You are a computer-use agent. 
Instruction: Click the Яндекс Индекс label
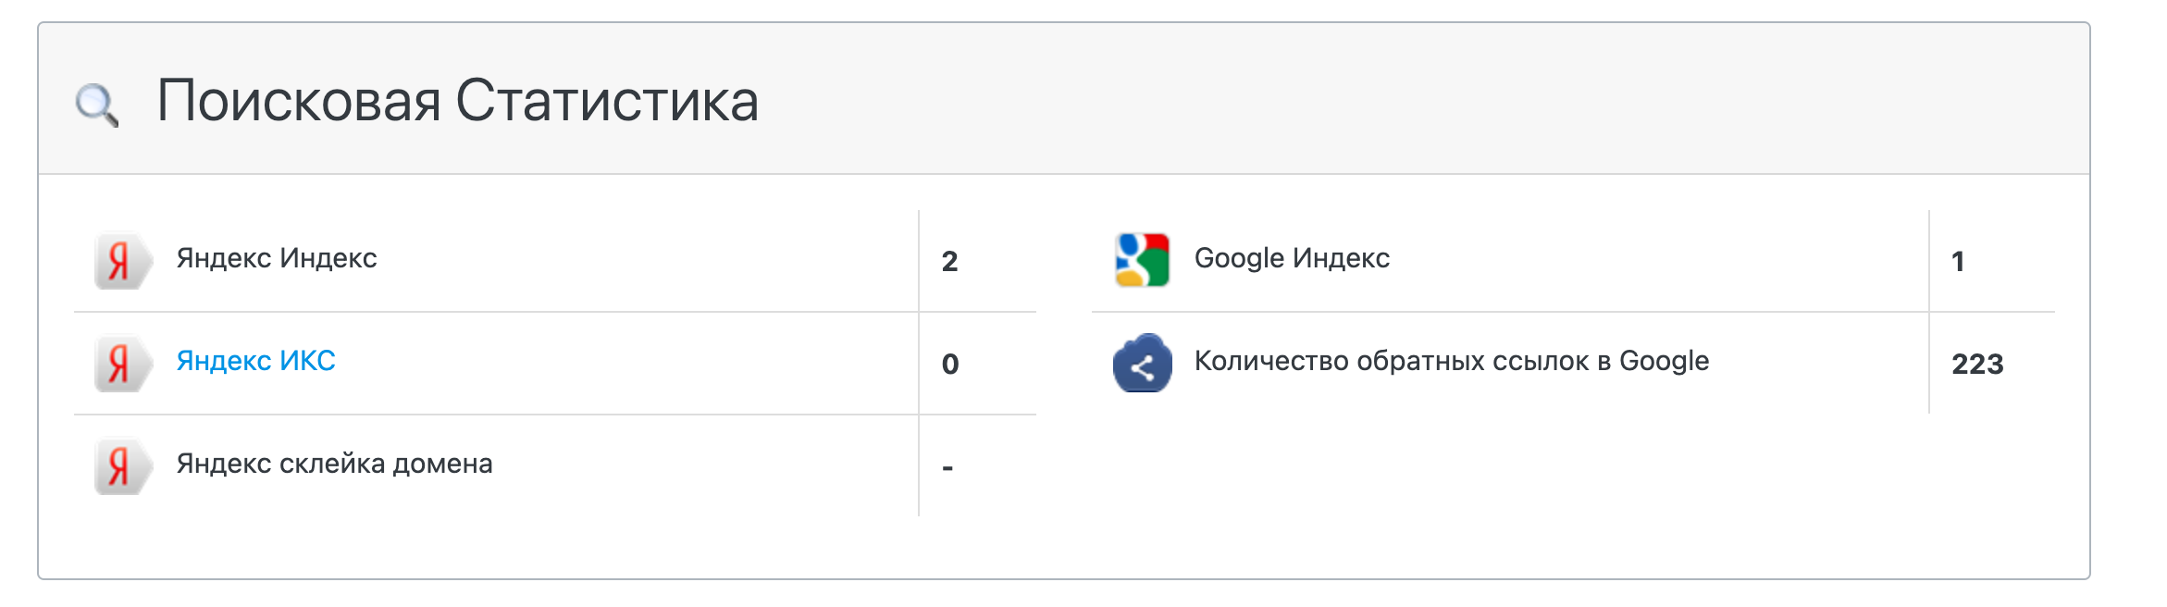point(277,258)
